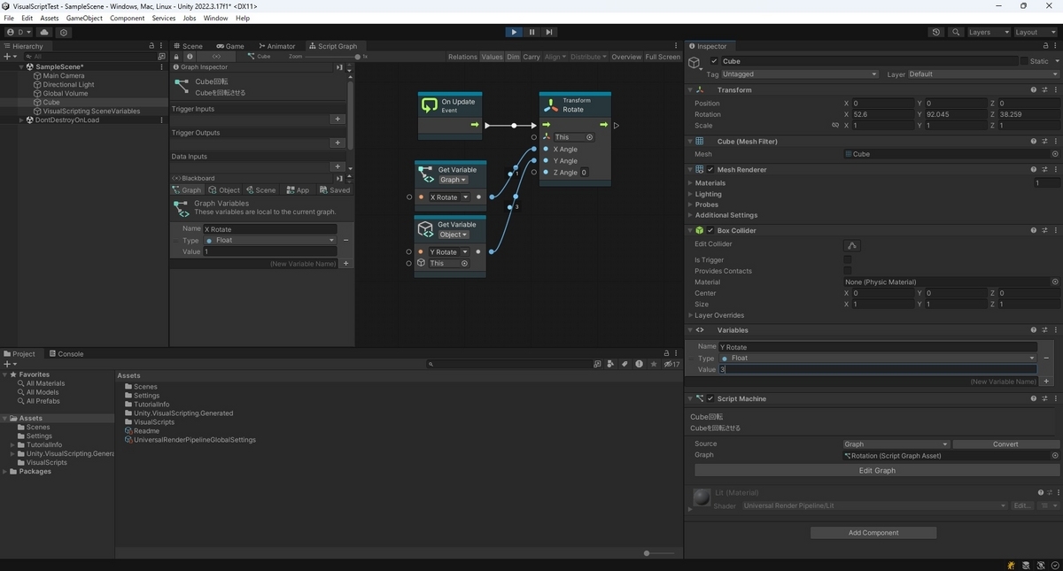This screenshot has height=571, width=1063.
Task: Toggle the Values button in graph toolbar
Action: [x=492, y=57]
